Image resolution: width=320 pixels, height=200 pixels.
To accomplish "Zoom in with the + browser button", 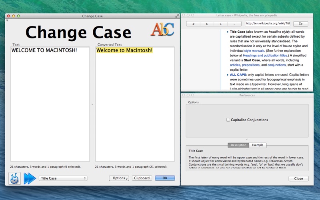I will [x=221, y=24].
